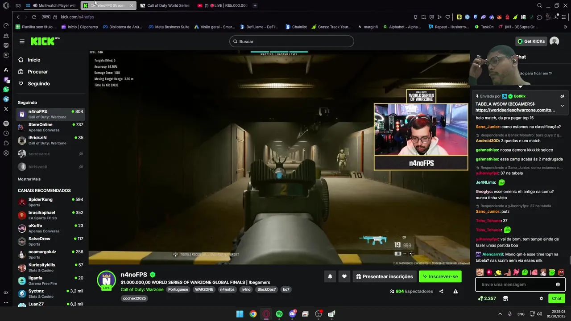Screen dimensions: 571x321
Task: Click the browser reload button
Action: [x=34, y=17]
